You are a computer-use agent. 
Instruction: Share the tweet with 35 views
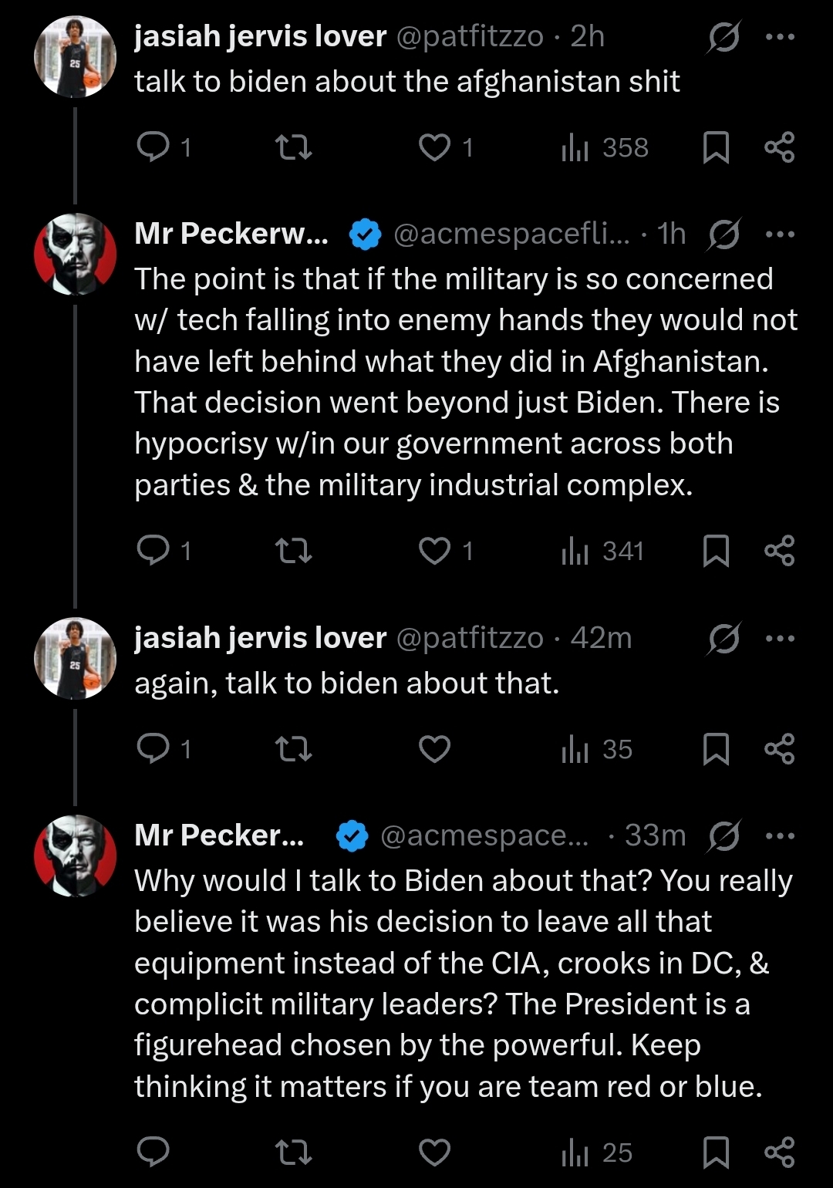click(x=779, y=748)
